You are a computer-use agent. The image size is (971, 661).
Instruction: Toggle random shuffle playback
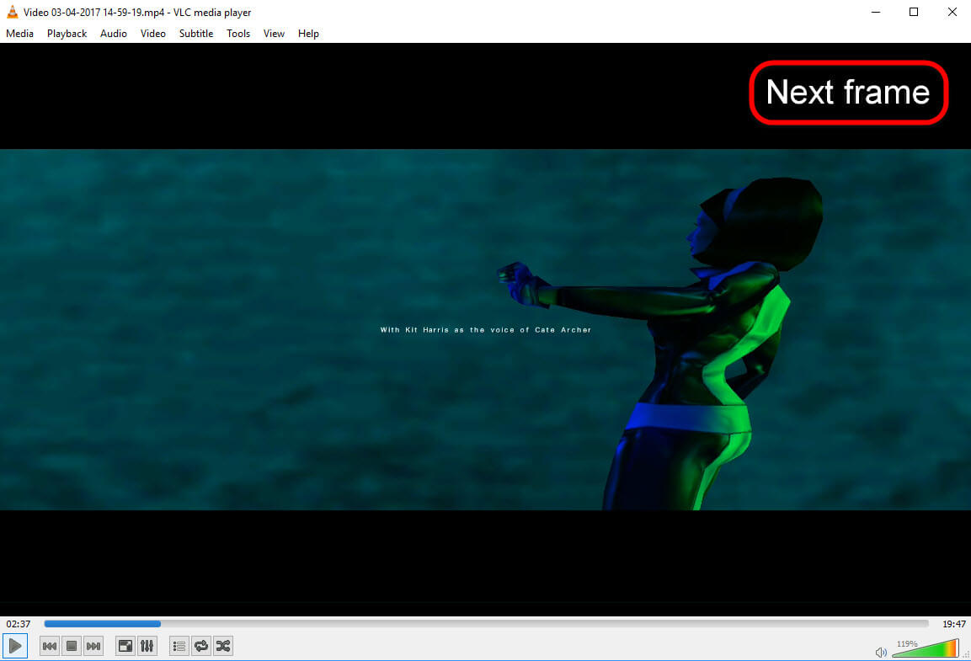(x=223, y=646)
